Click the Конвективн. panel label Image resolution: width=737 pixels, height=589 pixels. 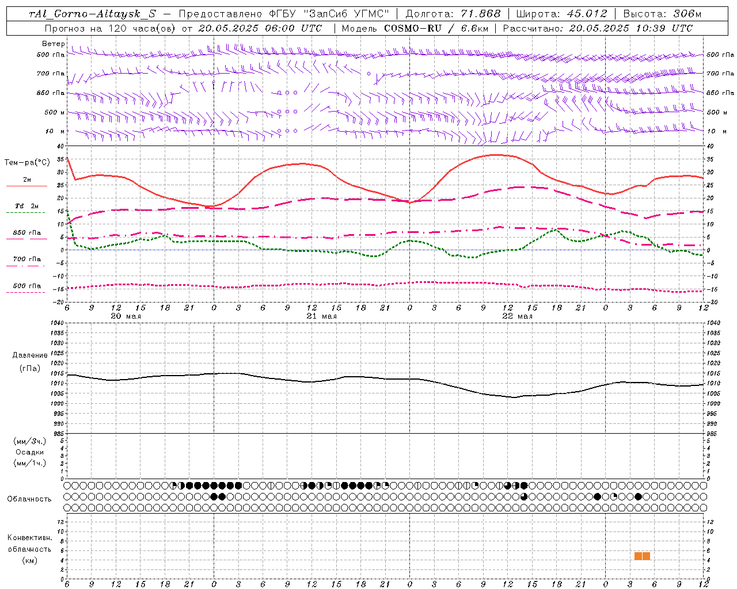pyautogui.click(x=29, y=538)
